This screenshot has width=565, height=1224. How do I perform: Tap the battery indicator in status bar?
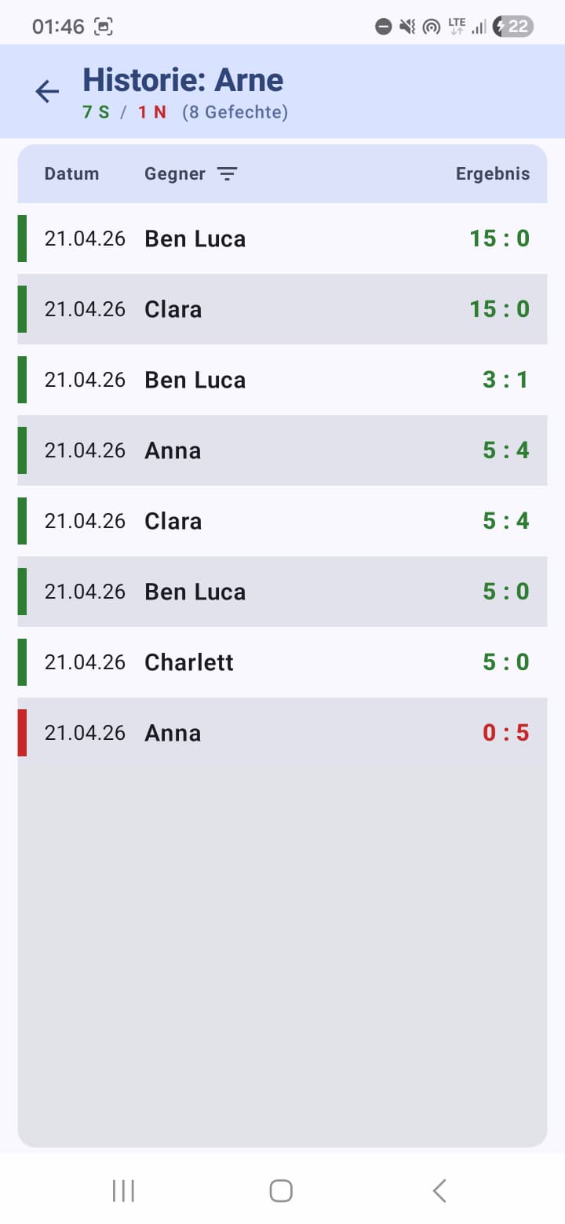coord(513,27)
